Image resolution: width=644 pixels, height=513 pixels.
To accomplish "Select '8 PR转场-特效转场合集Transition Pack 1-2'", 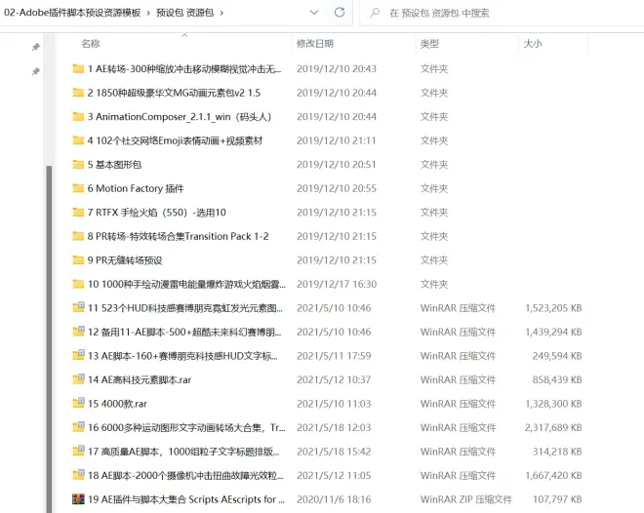I will tap(179, 236).
